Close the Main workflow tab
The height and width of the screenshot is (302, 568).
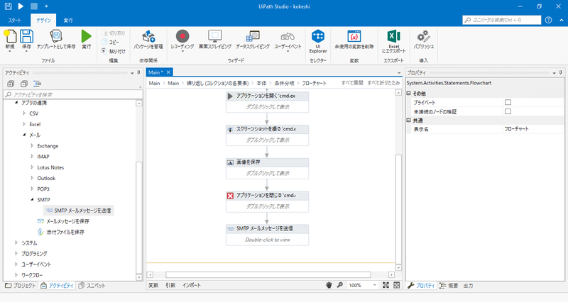pyautogui.click(x=168, y=72)
